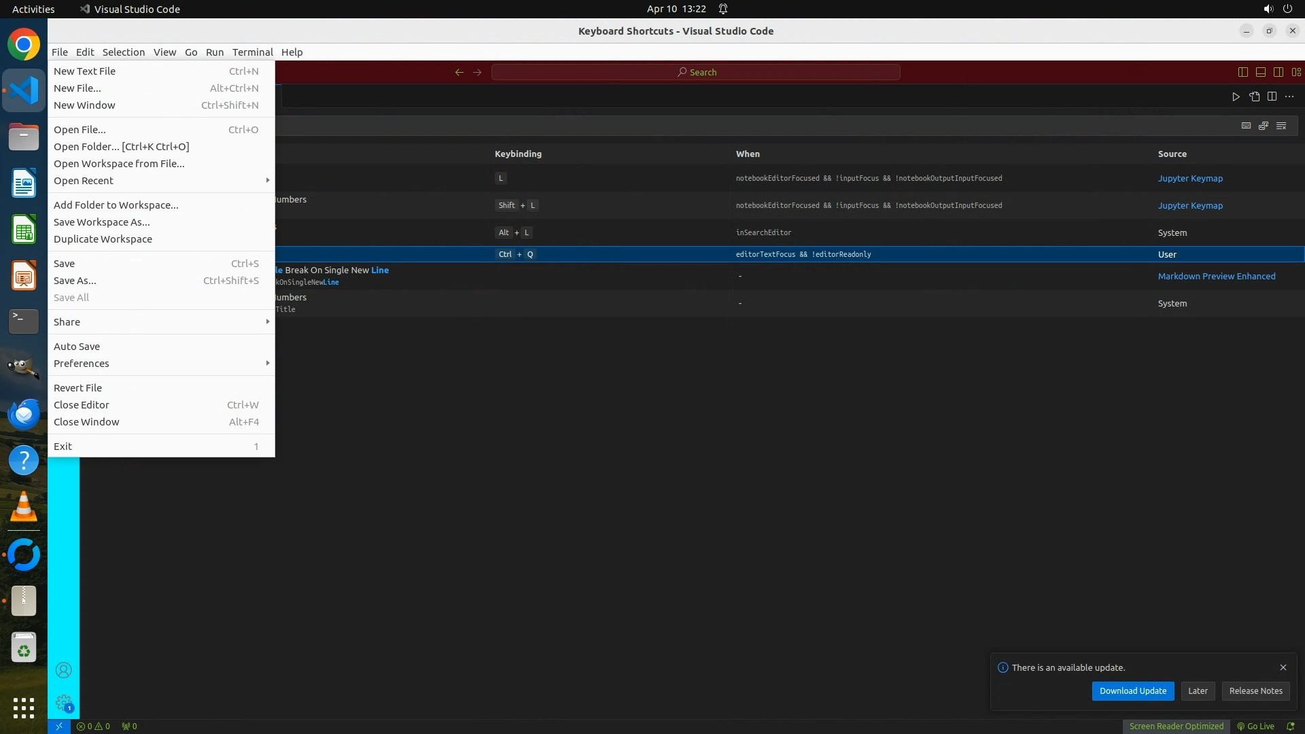The image size is (1305, 734).
Task: Toggle the secondary side bar icon
Action: point(1278,72)
